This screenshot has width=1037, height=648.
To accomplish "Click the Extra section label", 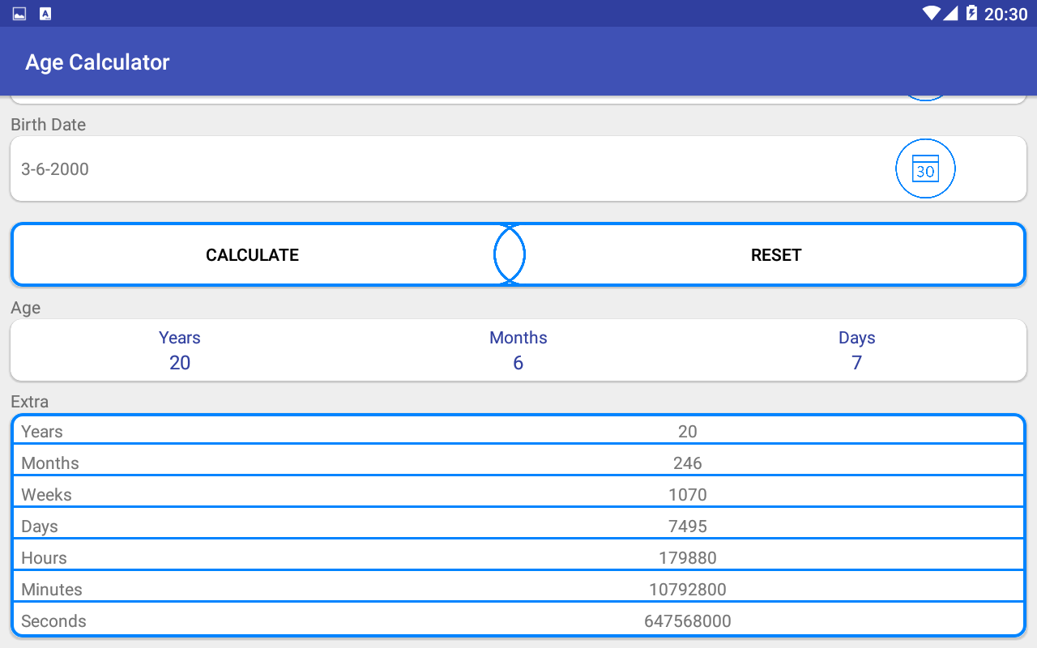I will click(x=29, y=402).
